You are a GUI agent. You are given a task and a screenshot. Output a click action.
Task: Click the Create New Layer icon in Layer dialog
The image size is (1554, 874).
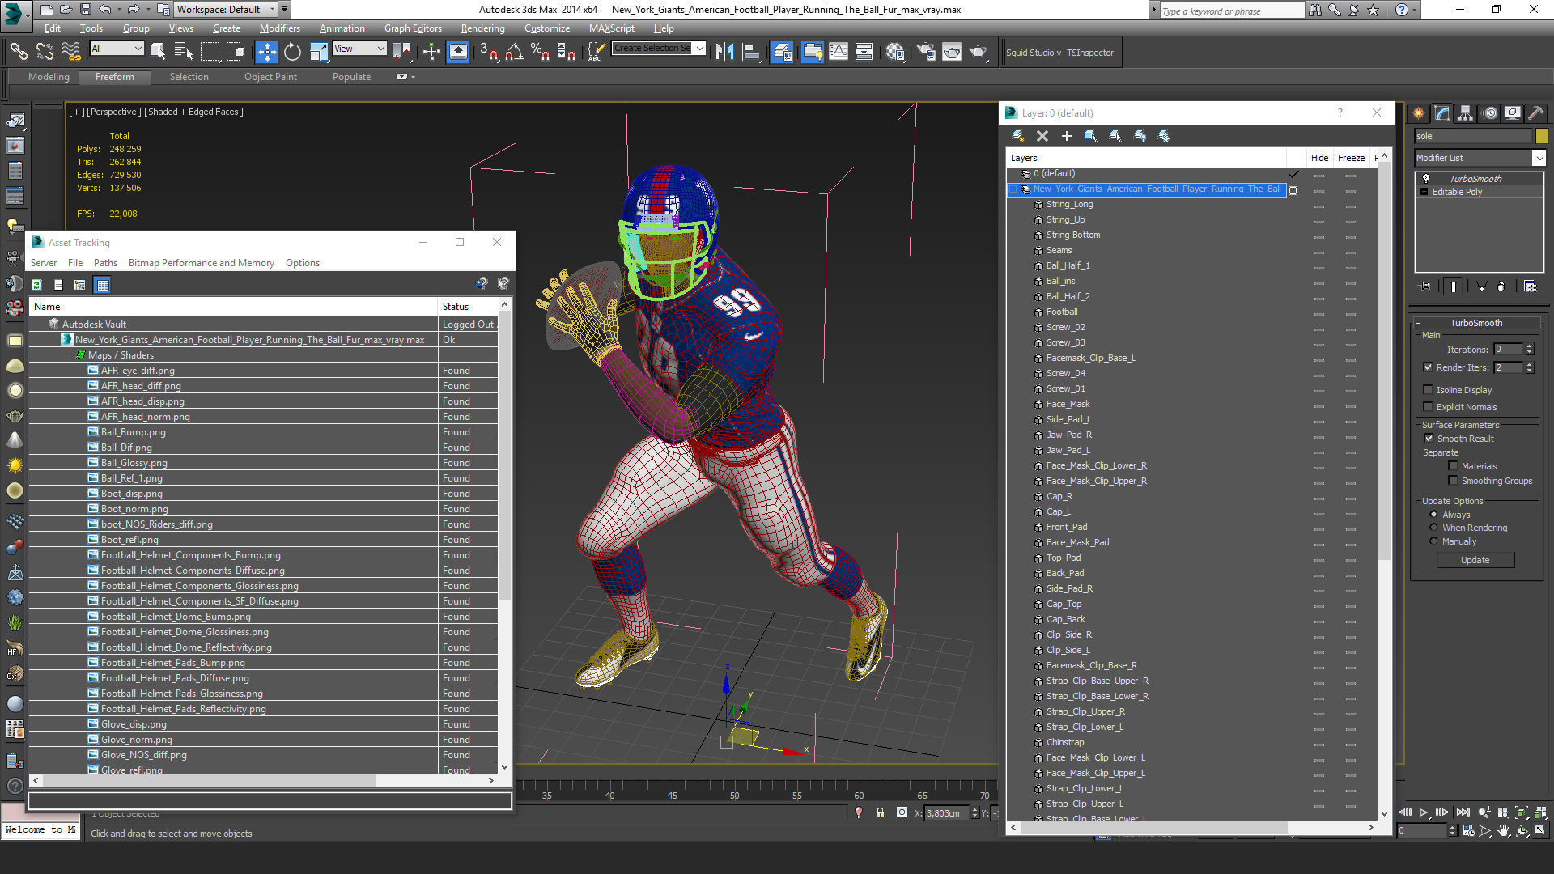1018,136
